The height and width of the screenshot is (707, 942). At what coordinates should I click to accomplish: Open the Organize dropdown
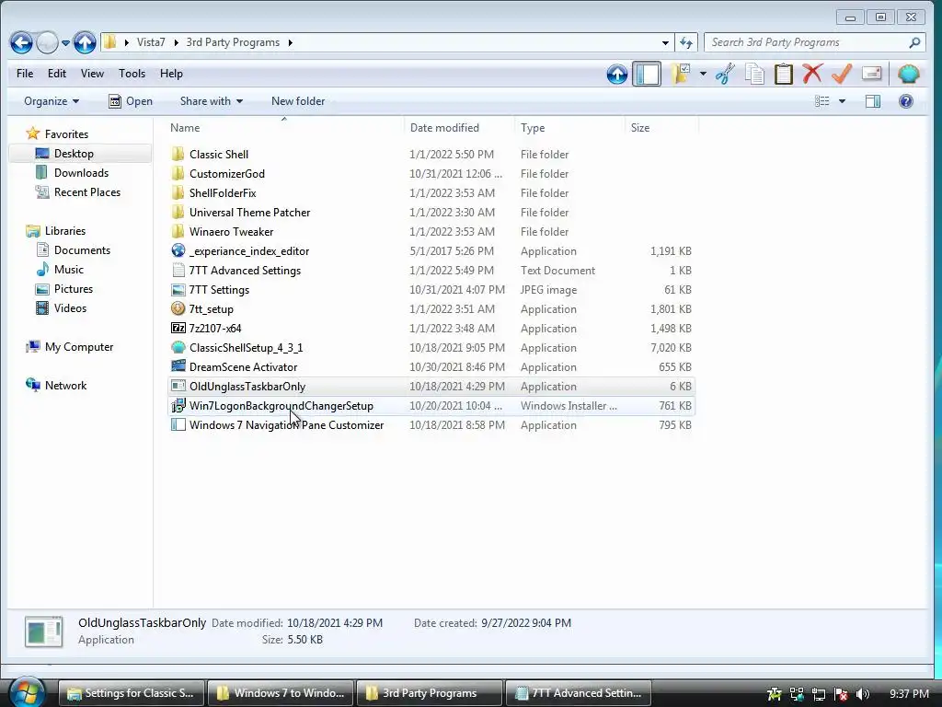(x=52, y=101)
